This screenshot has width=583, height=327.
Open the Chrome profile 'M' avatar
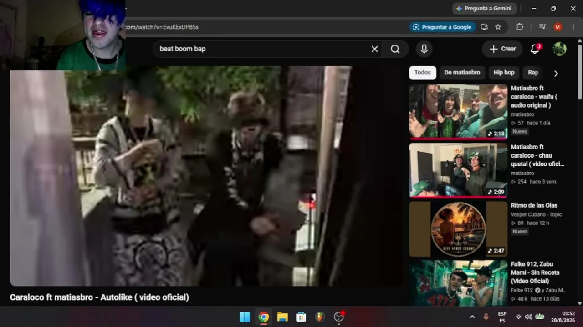[558, 27]
